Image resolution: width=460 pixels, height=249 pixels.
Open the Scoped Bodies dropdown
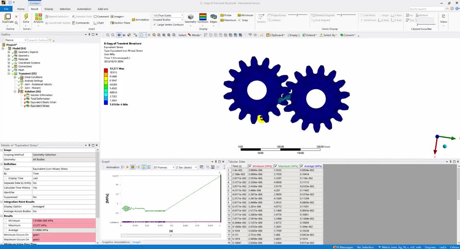(x=168, y=20)
